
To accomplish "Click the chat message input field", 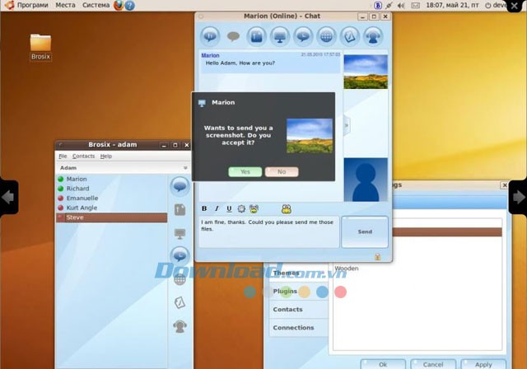I will pos(268,232).
